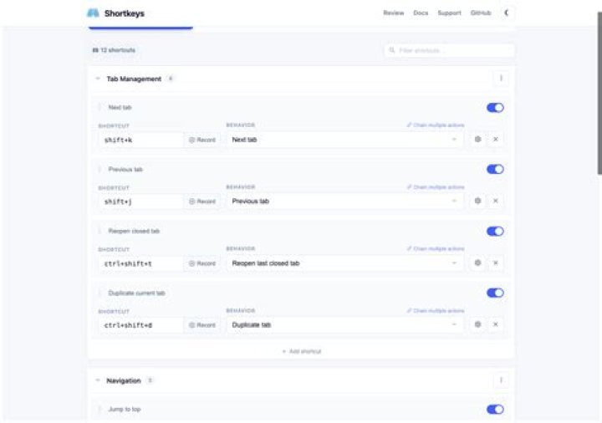This screenshot has height=423, width=602.
Task: Click the Jump to top label
Action: (125, 409)
